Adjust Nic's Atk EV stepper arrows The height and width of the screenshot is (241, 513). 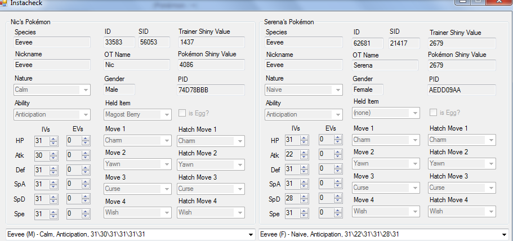86,155
